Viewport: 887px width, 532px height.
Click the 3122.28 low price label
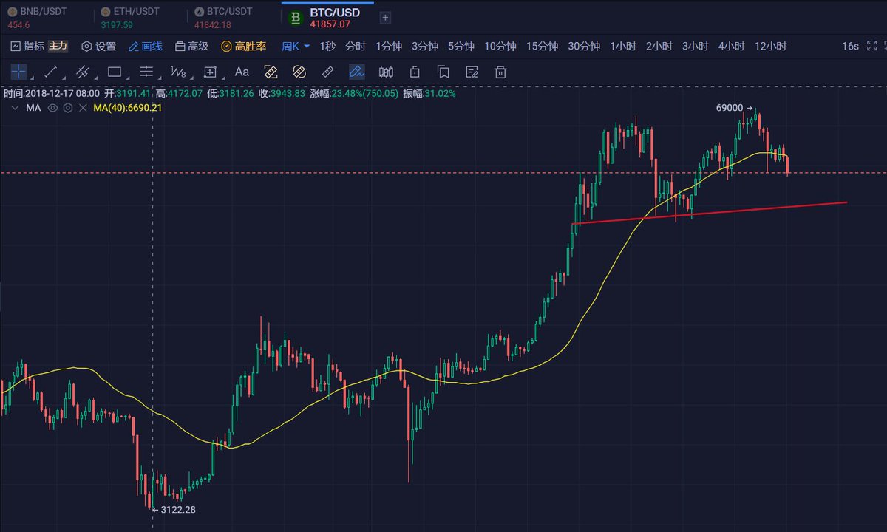178,509
